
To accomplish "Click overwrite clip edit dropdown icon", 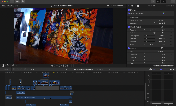I will 26,69.
